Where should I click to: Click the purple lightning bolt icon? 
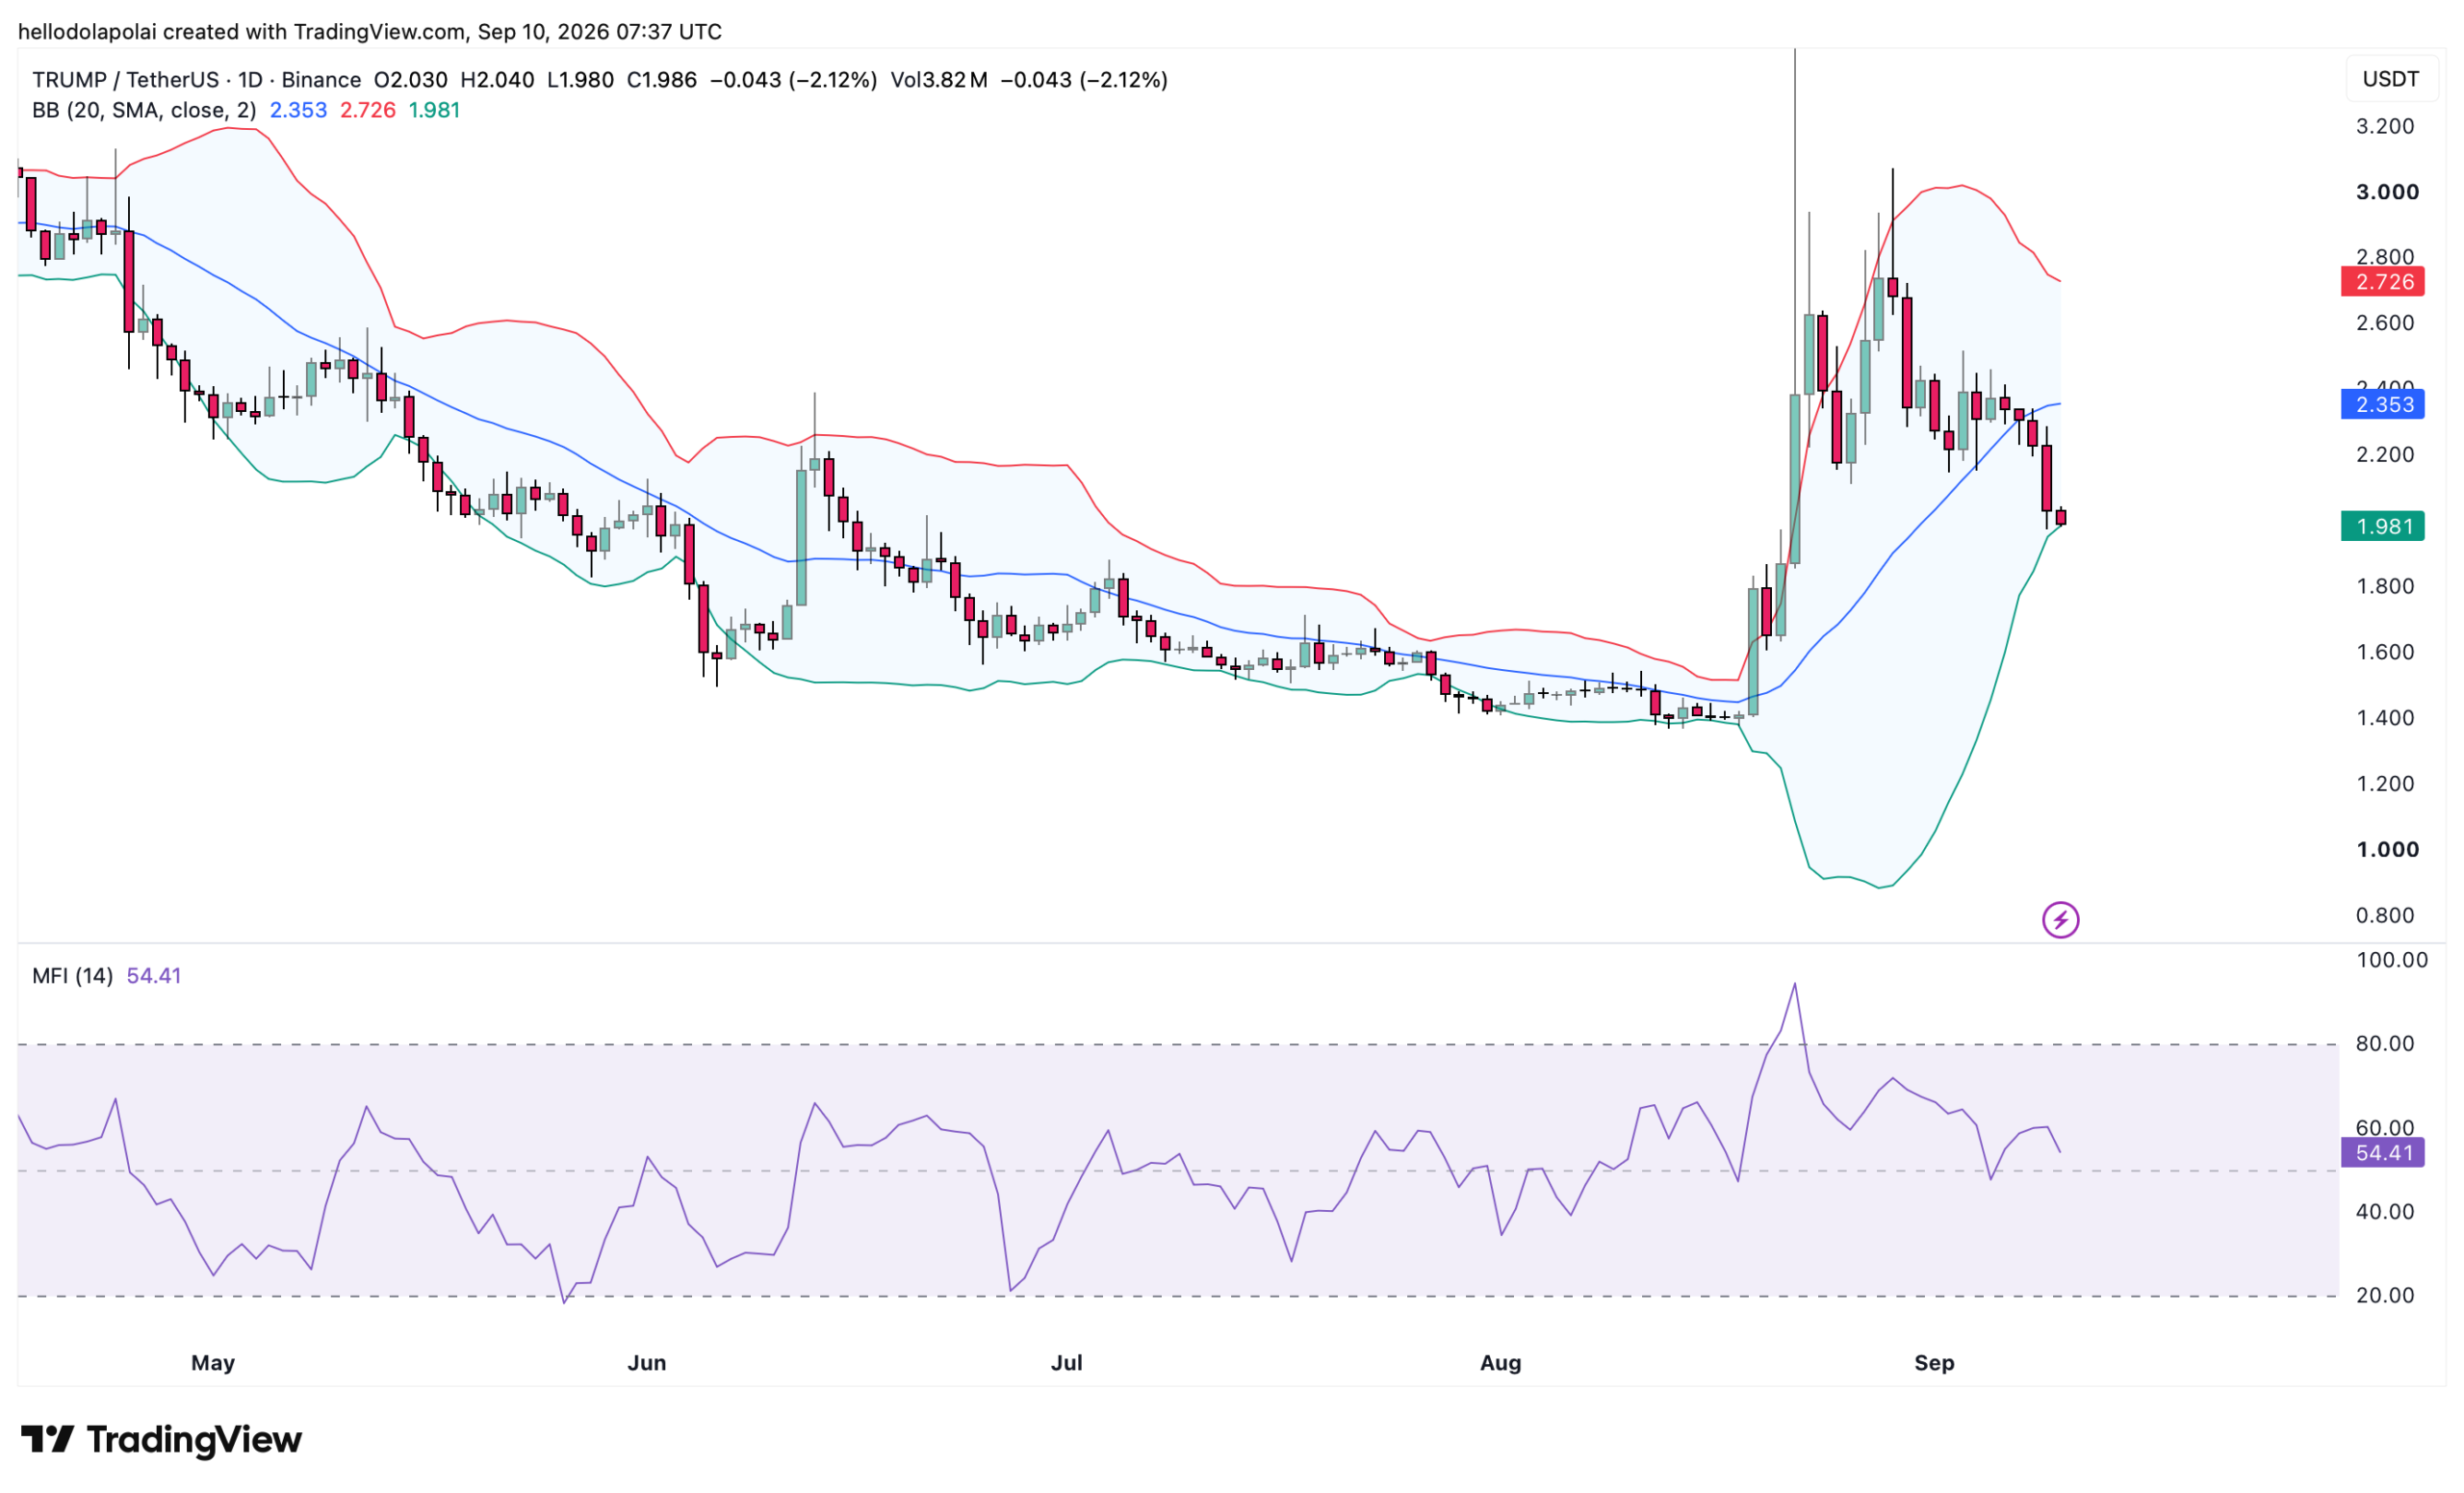2060,920
